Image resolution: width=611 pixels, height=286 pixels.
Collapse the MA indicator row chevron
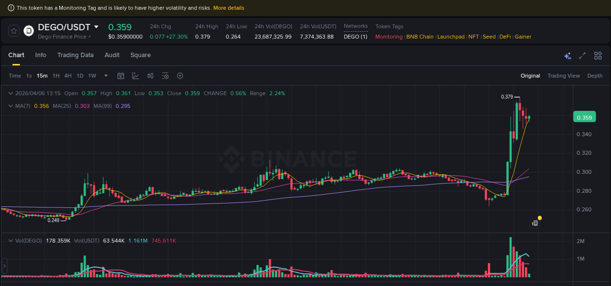click(11, 106)
